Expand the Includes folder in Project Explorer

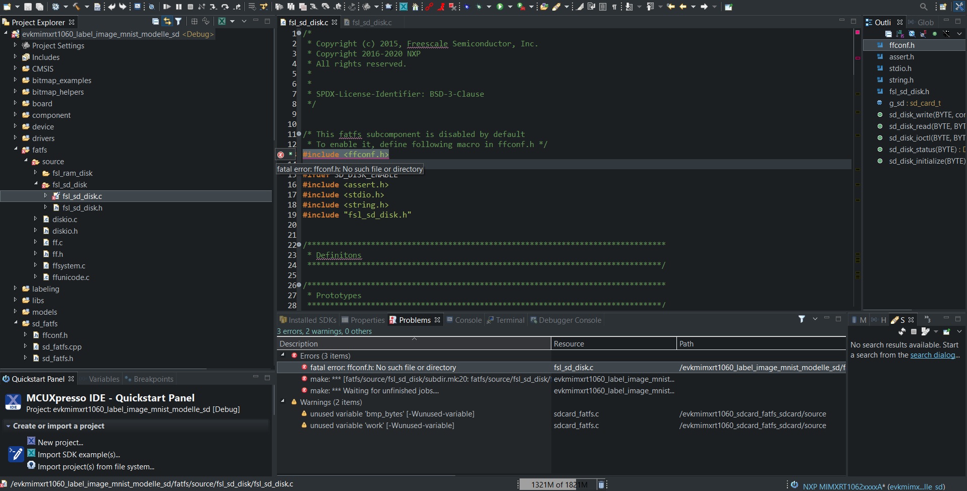click(x=16, y=57)
